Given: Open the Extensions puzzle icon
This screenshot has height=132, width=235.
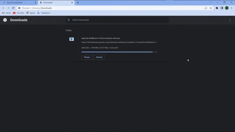Looking at the screenshot, I should point(217,8).
